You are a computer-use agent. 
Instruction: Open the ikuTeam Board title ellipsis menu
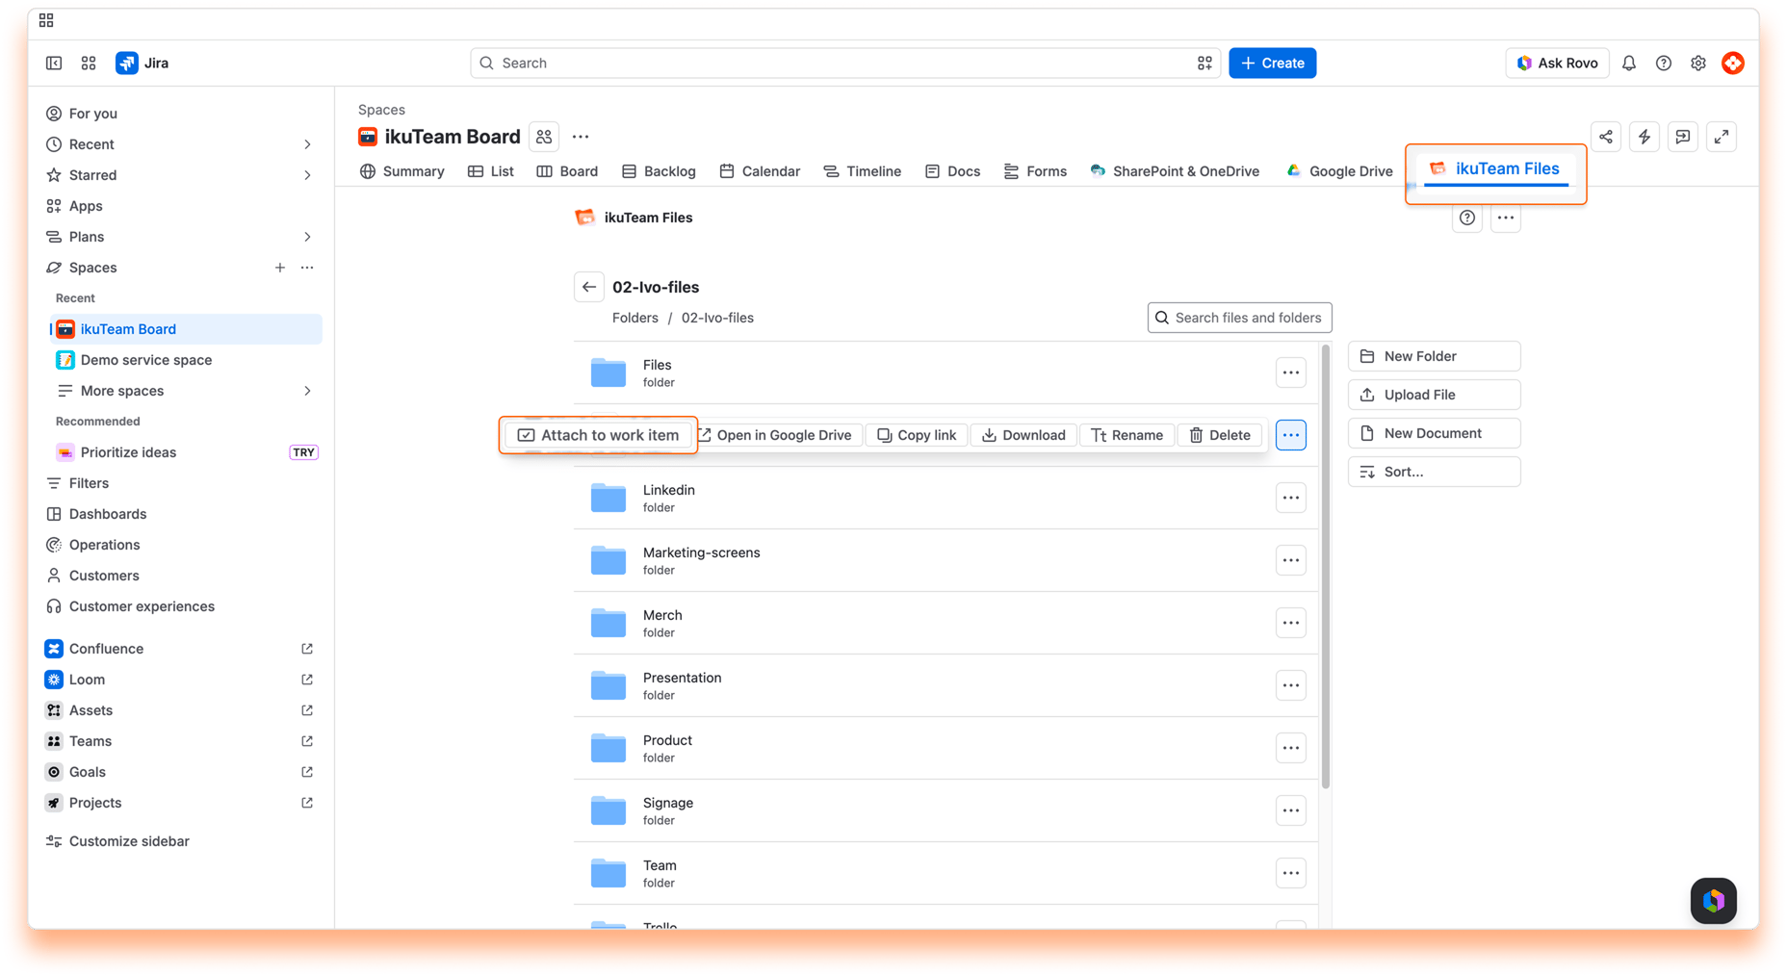point(581,137)
